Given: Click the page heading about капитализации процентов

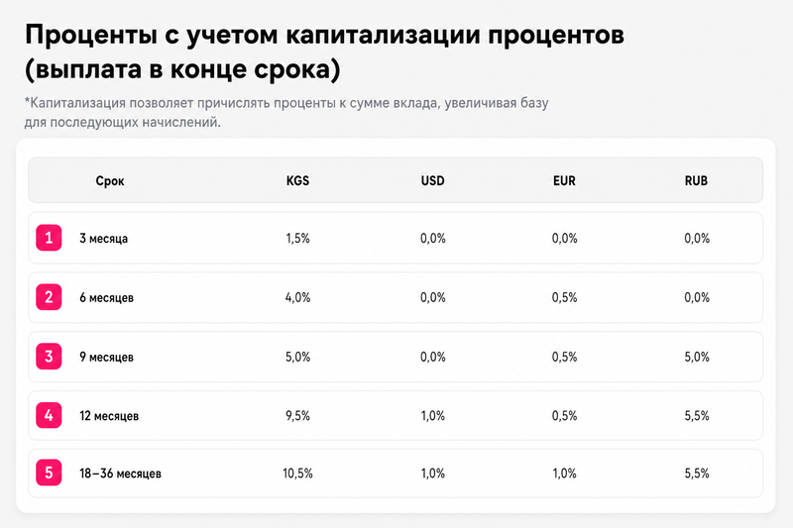Looking at the screenshot, I should (324, 52).
